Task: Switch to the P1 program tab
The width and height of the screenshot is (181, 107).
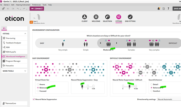Action: pyautogui.click(x=4, y=28)
